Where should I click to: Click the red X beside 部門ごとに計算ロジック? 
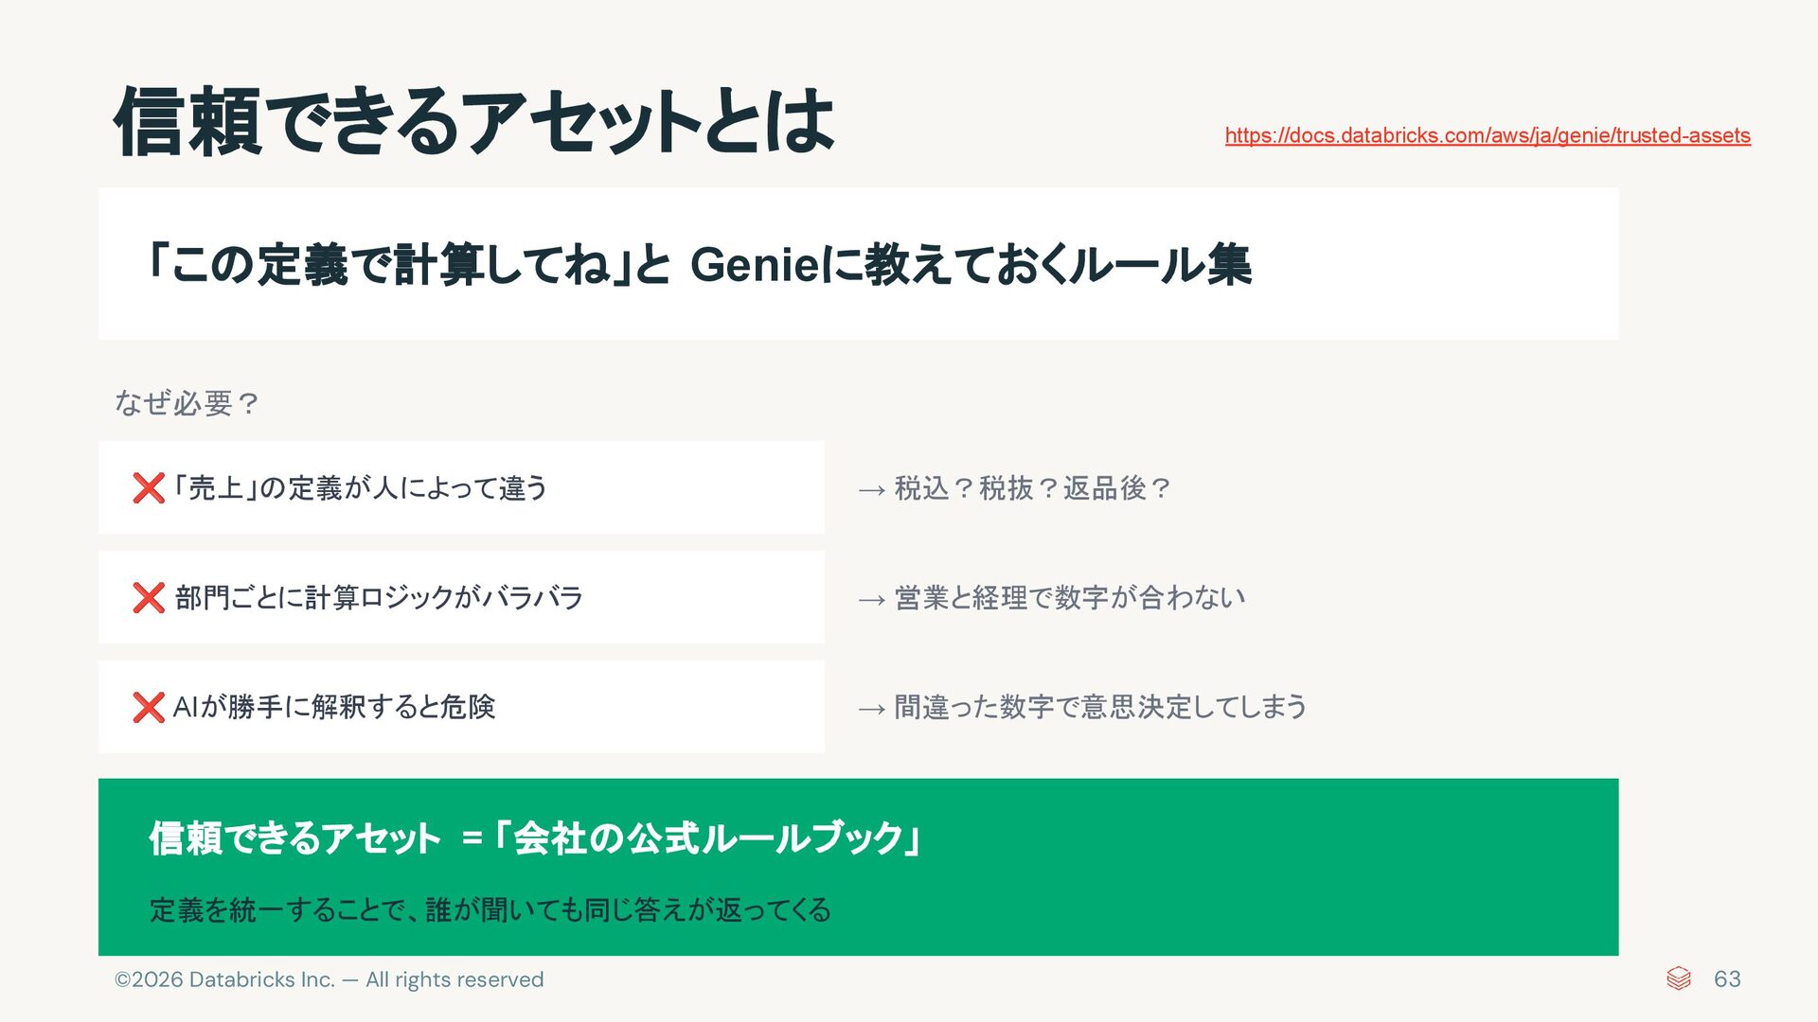(149, 598)
